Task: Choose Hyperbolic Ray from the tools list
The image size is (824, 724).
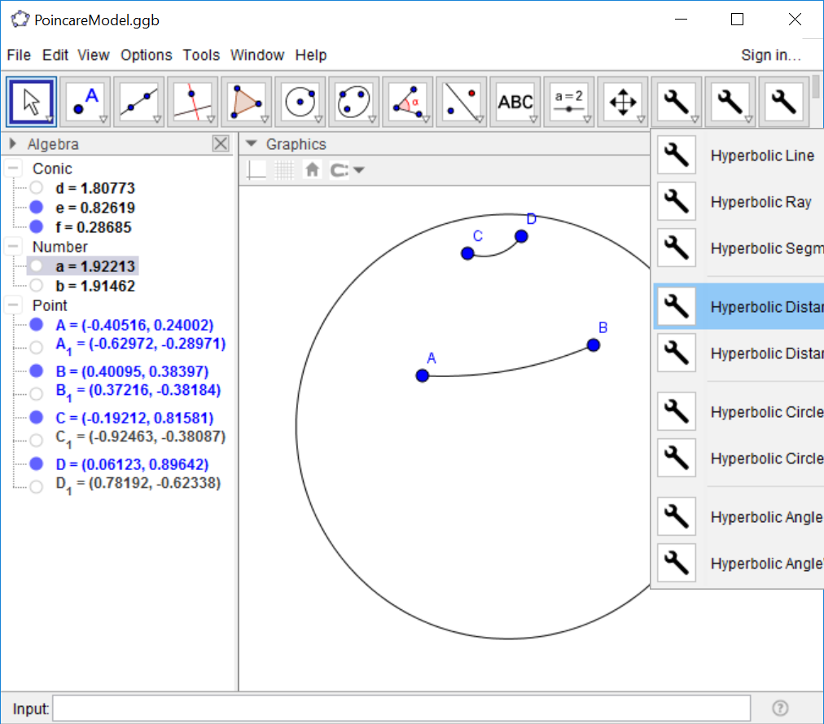Action: pyautogui.click(x=760, y=201)
